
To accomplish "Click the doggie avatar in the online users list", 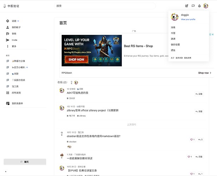I will [x=76, y=82].
